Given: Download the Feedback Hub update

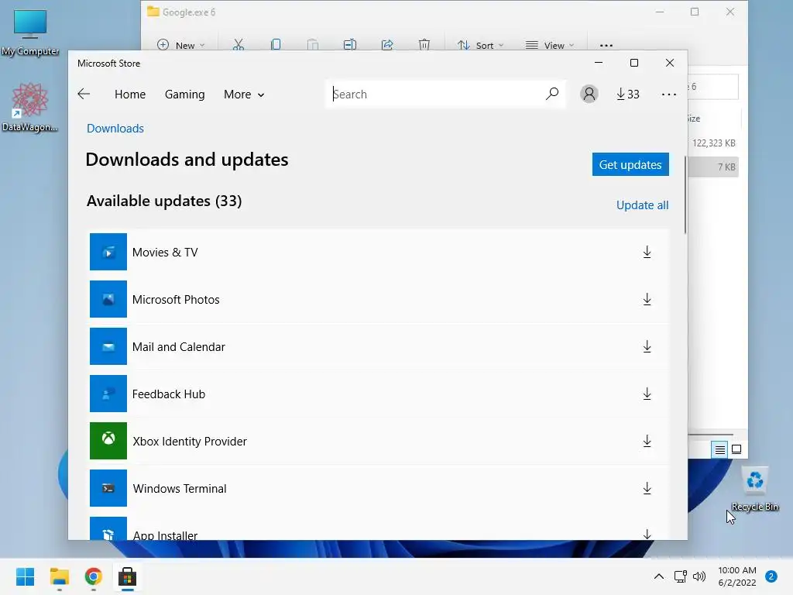Looking at the screenshot, I should [x=647, y=394].
